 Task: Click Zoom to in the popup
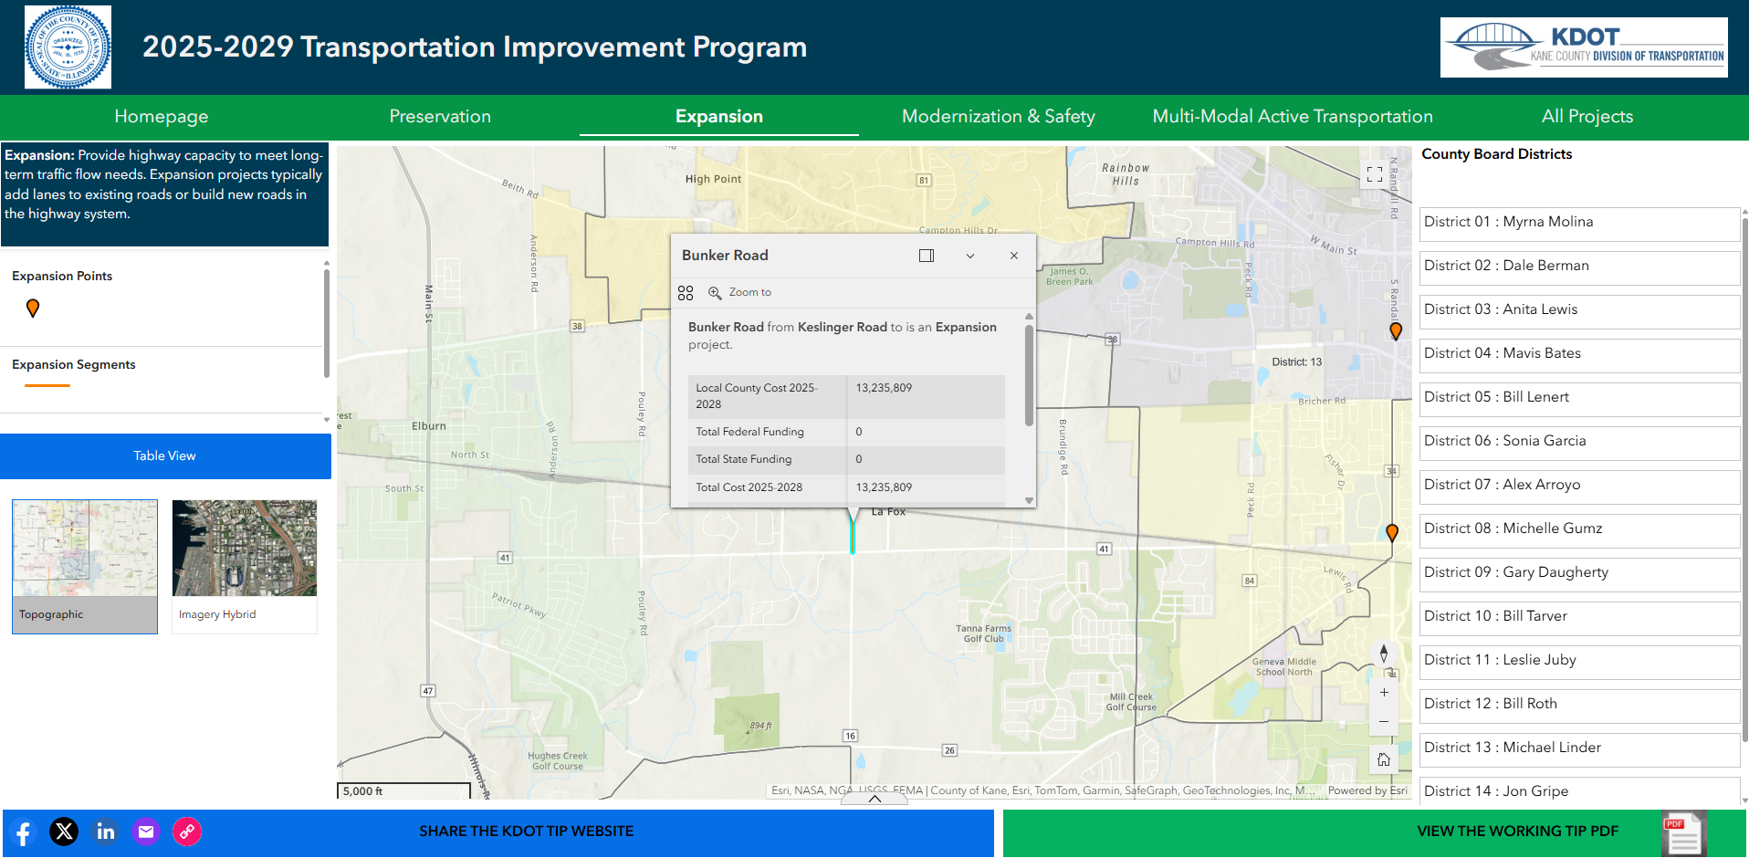(740, 292)
